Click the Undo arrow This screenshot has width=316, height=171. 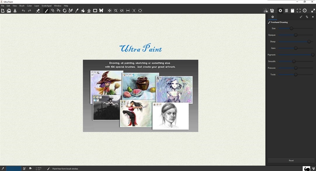click(x=23, y=11)
